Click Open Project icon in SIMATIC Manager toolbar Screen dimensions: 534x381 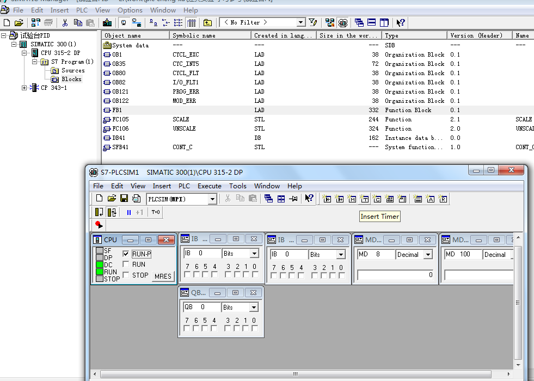tap(19, 23)
